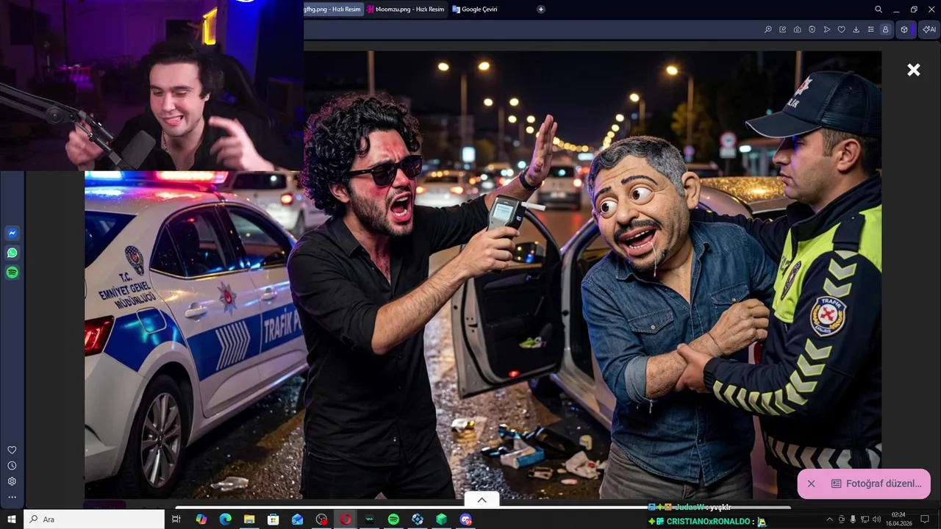Open the network tray icon

point(865,519)
